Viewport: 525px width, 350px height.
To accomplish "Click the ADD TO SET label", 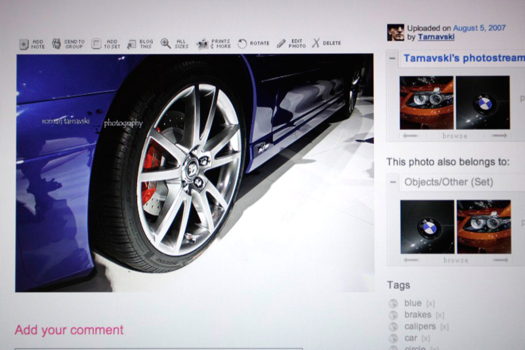I will click(112, 44).
